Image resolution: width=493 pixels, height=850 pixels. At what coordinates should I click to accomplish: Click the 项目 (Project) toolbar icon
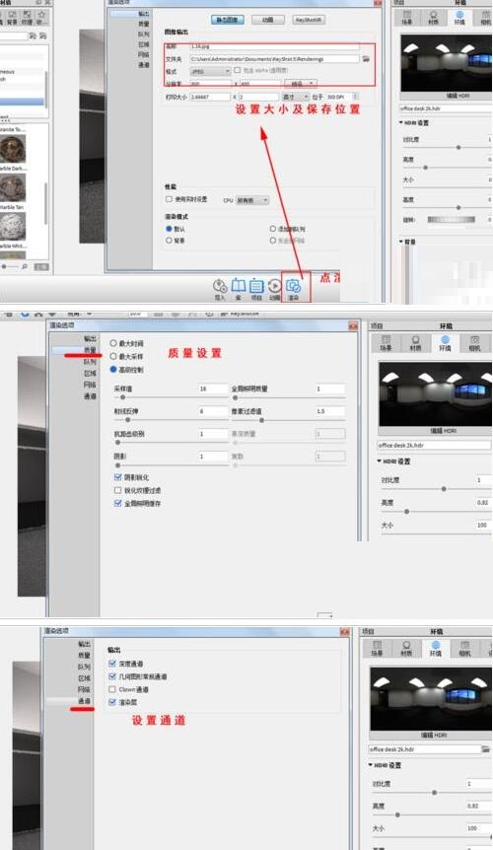click(x=256, y=286)
